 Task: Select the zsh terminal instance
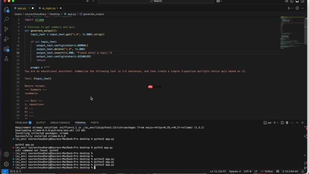point(268,123)
